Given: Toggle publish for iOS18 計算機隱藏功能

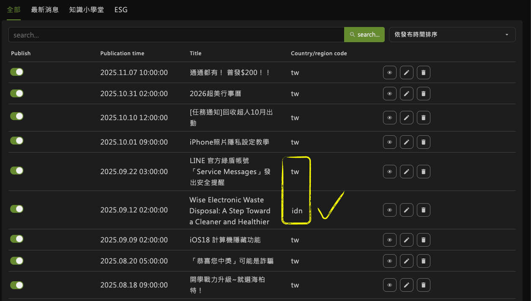Looking at the screenshot, I should tap(17, 239).
